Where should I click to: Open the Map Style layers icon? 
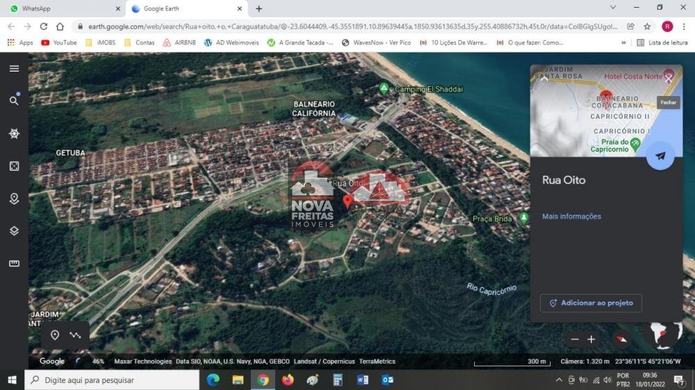click(14, 231)
